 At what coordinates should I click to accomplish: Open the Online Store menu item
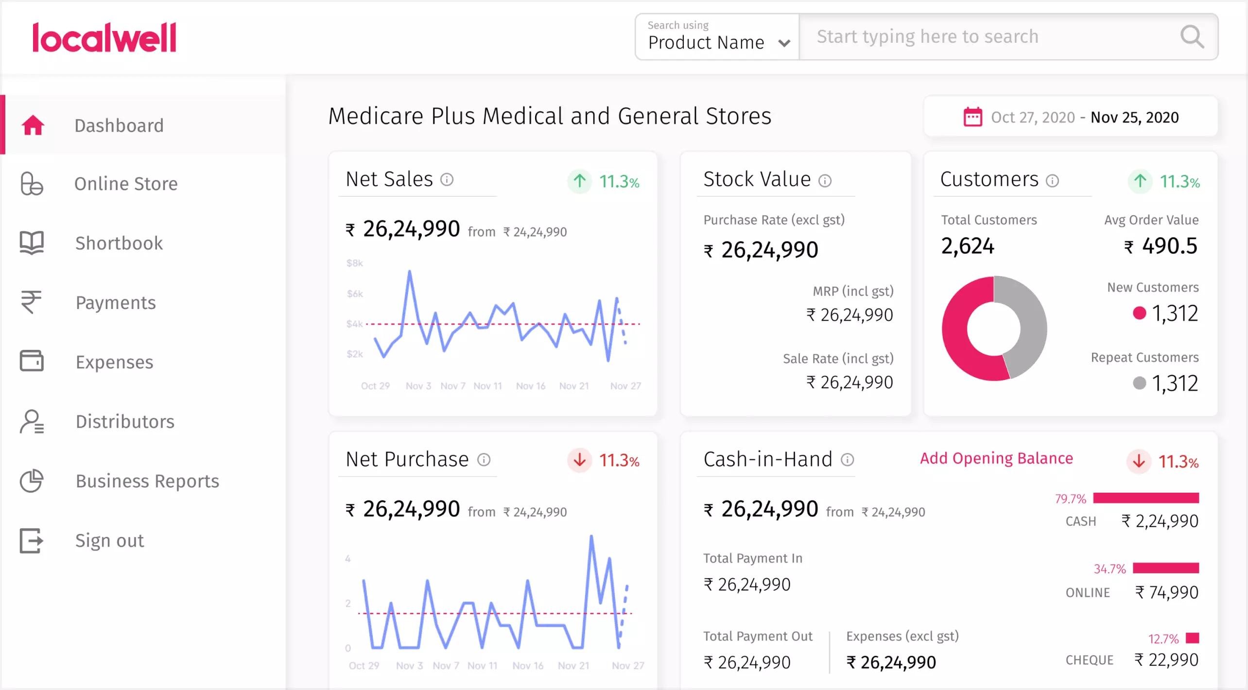tap(126, 184)
